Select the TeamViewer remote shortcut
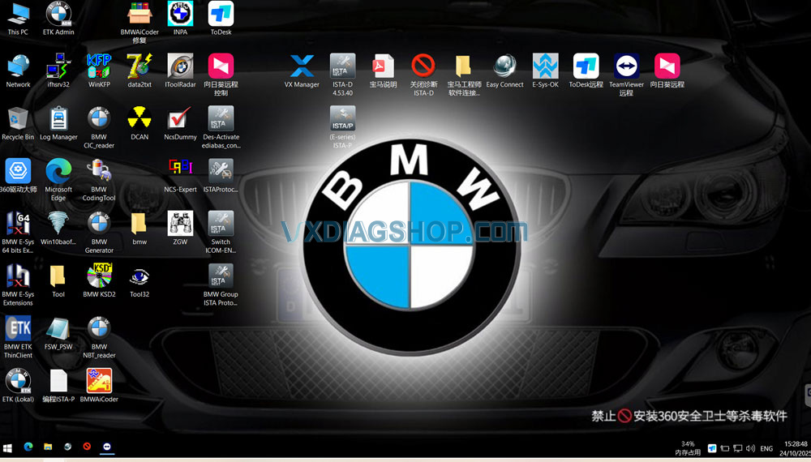 626,66
